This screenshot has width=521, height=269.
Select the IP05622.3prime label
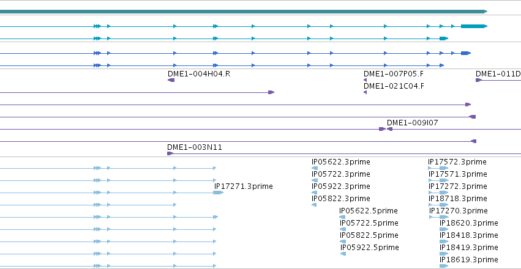[x=340, y=162]
